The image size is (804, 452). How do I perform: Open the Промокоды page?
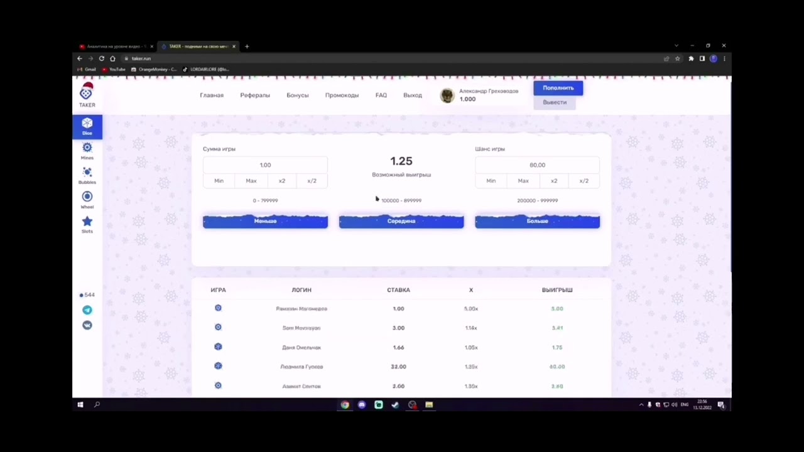(342, 95)
